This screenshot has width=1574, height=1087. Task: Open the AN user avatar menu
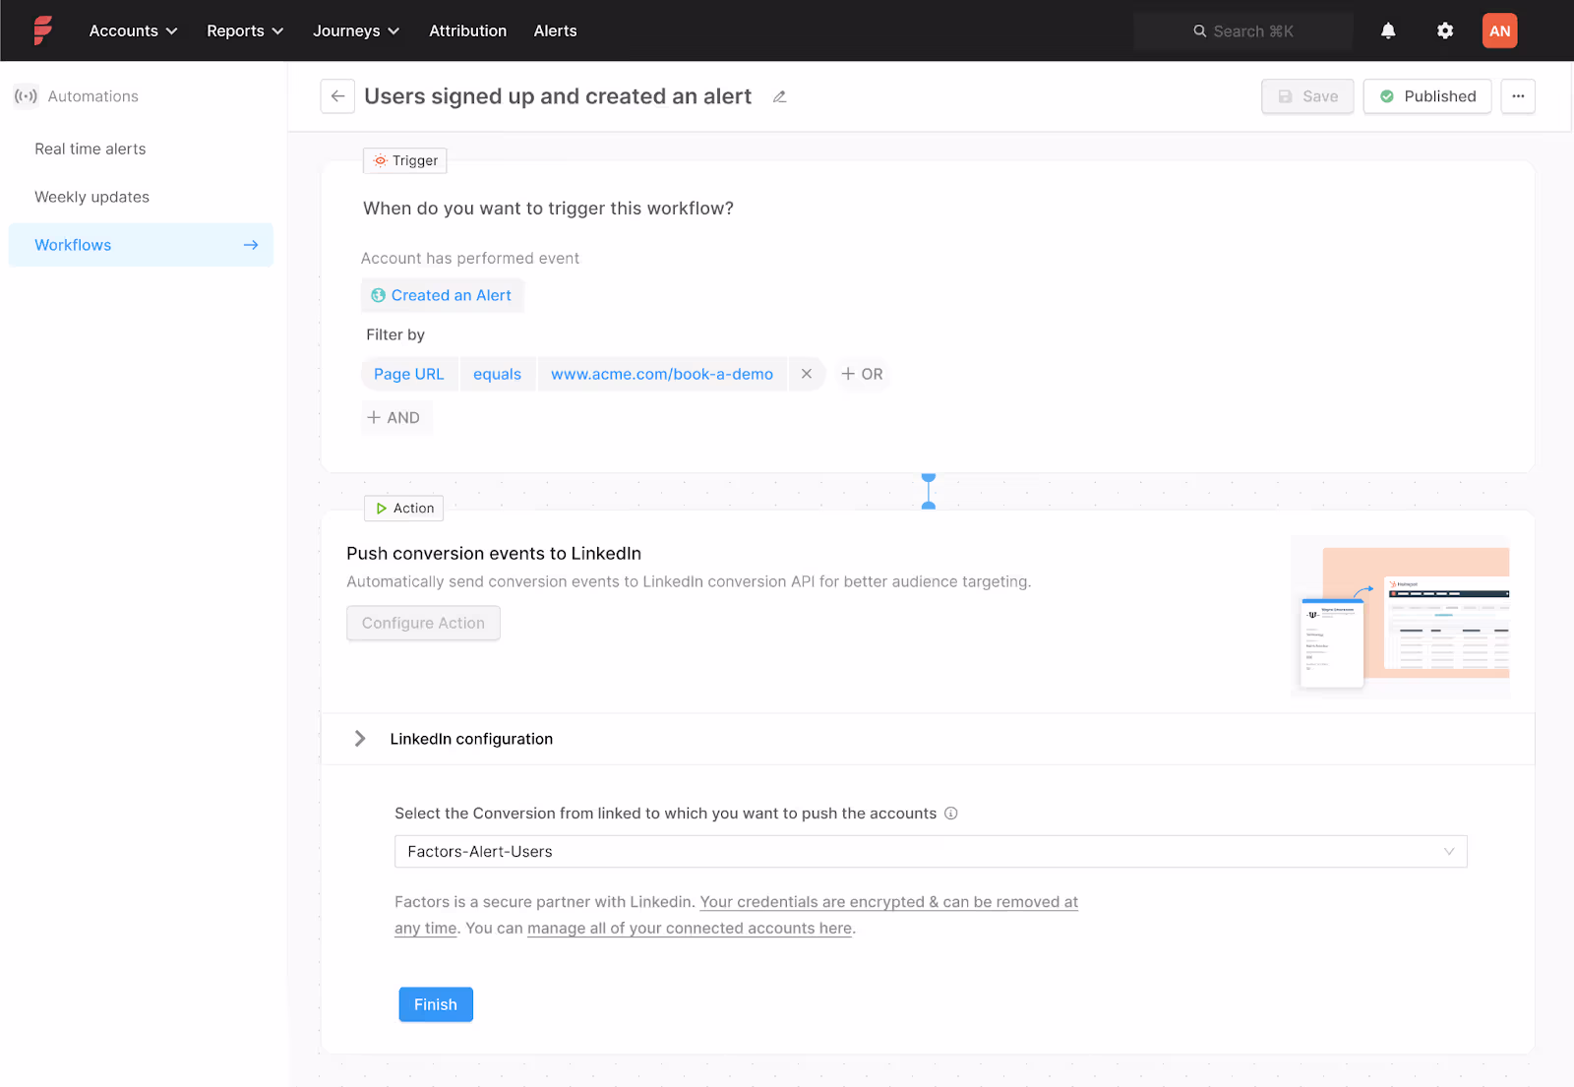point(1499,30)
